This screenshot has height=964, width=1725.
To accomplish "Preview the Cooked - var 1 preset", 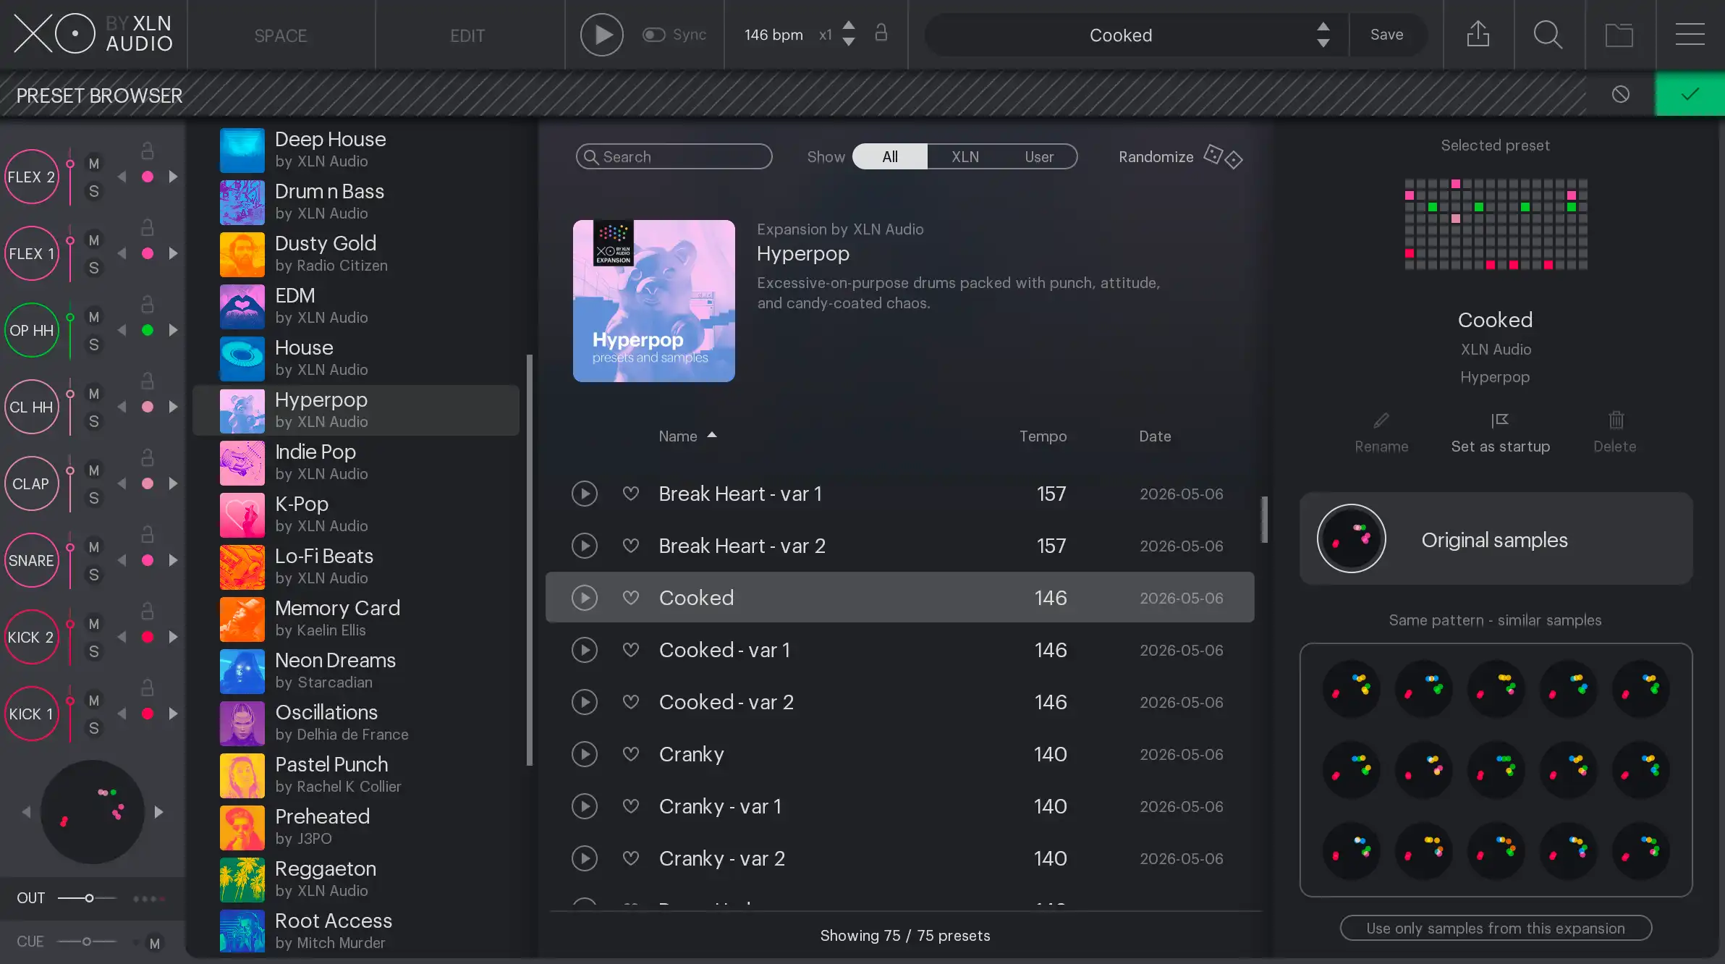I will pyautogui.click(x=585, y=650).
